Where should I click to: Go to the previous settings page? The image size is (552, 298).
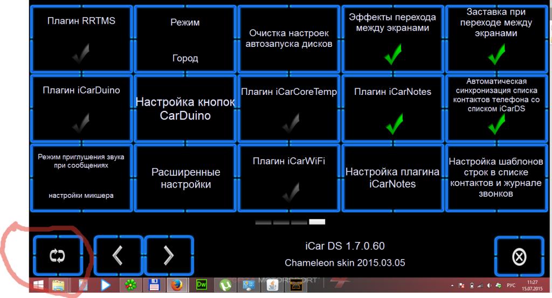pyautogui.click(x=118, y=255)
